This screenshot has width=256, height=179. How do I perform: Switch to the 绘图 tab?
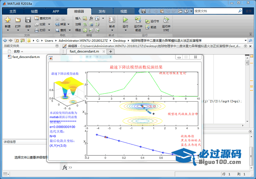(34, 11)
